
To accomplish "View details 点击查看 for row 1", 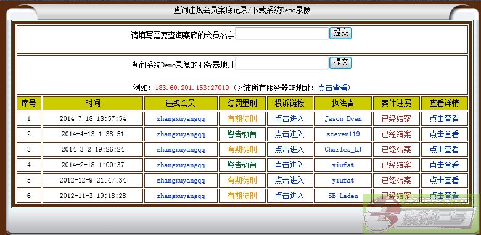I will tap(444, 118).
